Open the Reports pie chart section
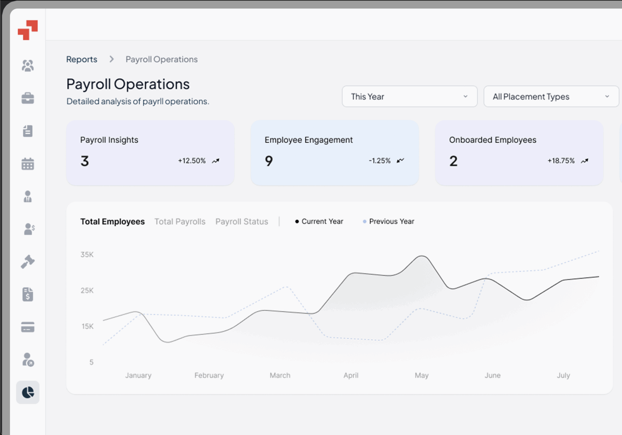 28,392
